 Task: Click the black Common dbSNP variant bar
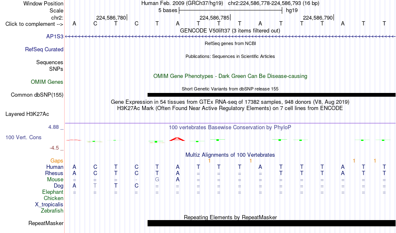click(271, 95)
